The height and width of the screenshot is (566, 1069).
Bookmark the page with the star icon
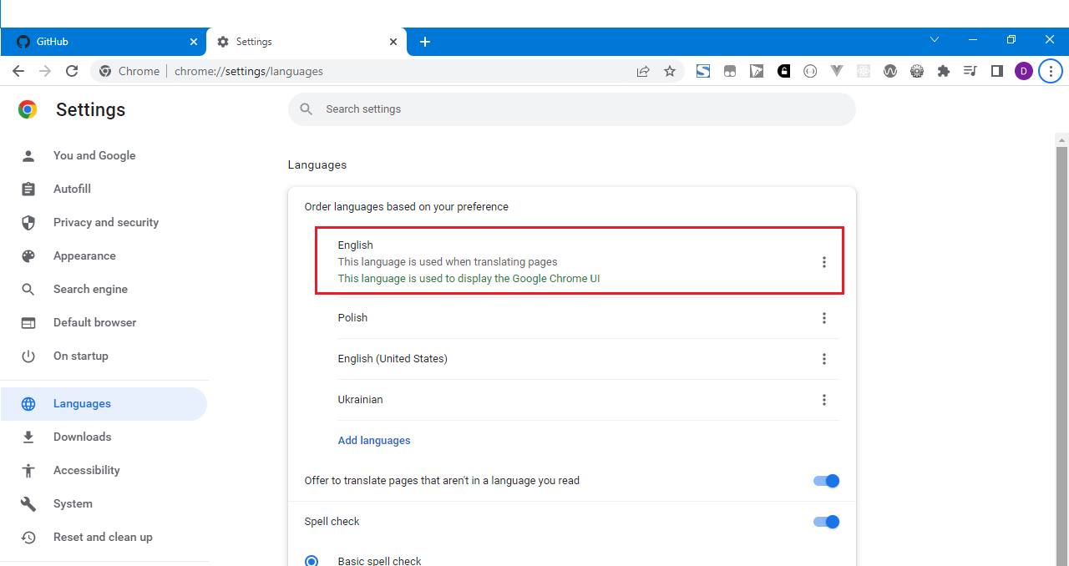tap(670, 71)
